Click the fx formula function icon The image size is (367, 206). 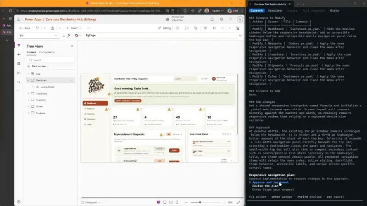coord(68,35)
